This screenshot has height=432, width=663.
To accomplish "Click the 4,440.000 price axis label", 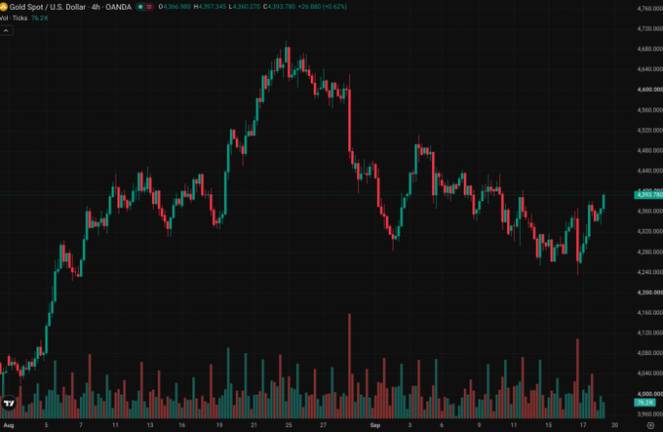I will click(x=649, y=171).
